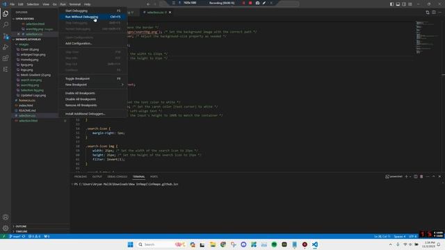Open the remote window indicator in status bar
The image size is (445, 250).
click(x=3, y=236)
